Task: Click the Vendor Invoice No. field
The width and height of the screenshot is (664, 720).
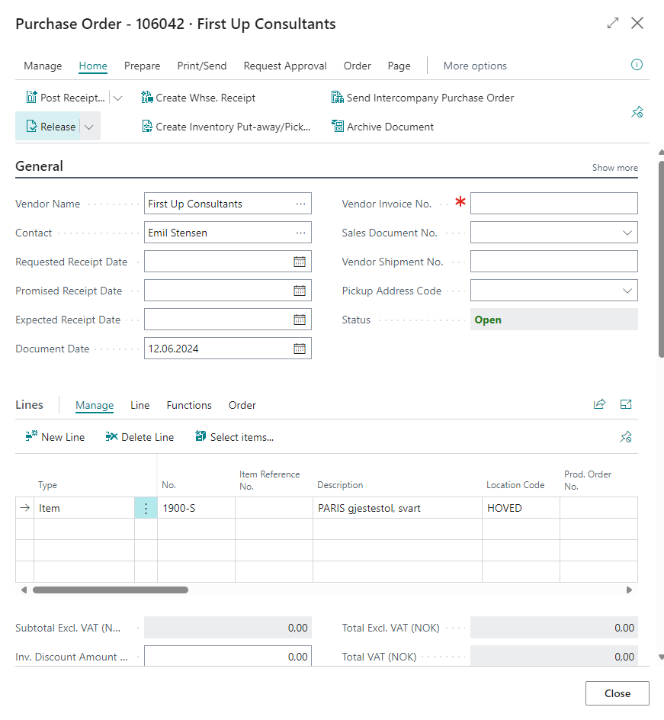Action: click(553, 204)
